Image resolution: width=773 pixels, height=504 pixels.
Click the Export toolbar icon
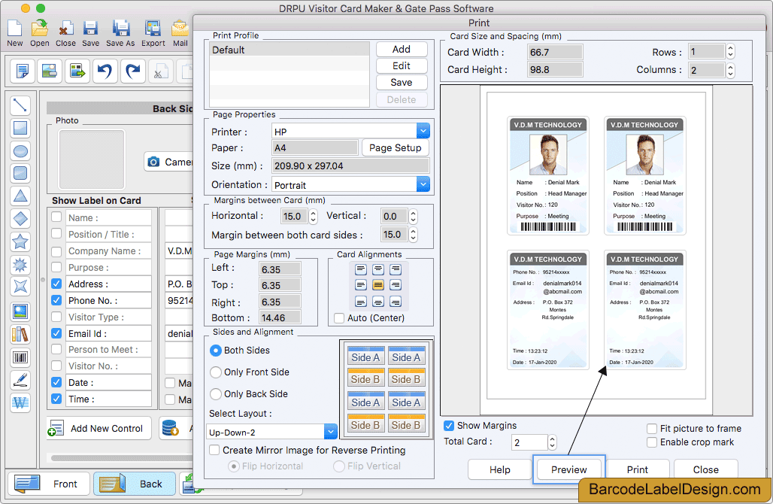(x=153, y=29)
